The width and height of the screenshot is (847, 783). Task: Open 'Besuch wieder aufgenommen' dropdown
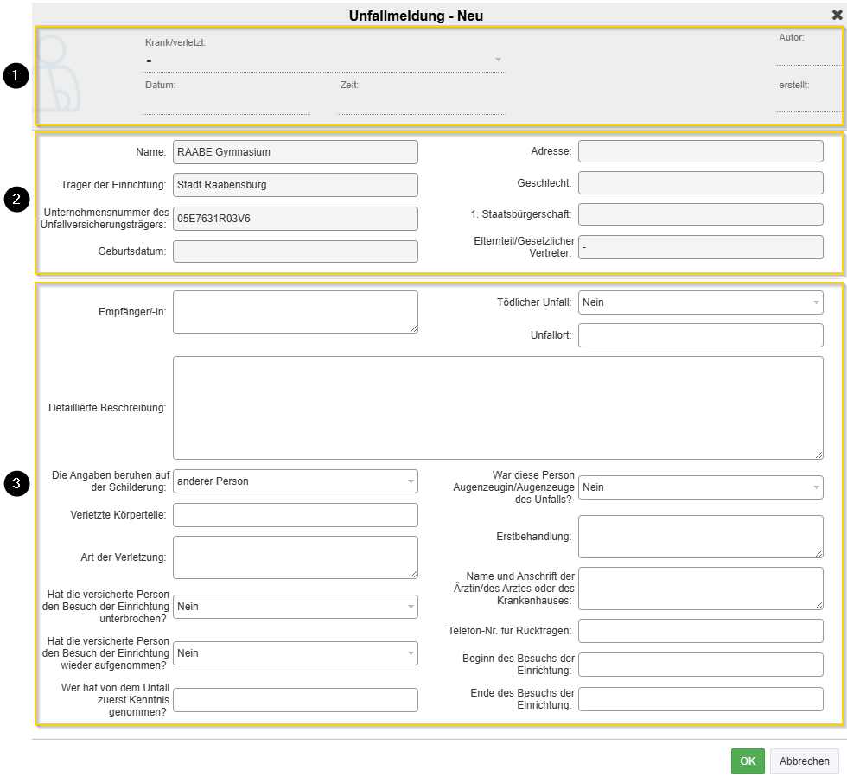click(x=295, y=653)
